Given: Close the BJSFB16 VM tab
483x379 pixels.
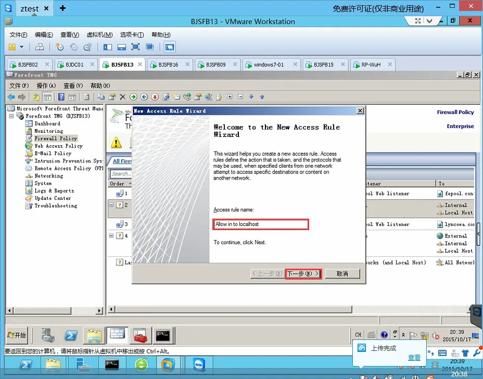Looking at the screenshot, I should pyautogui.click(x=187, y=64).
